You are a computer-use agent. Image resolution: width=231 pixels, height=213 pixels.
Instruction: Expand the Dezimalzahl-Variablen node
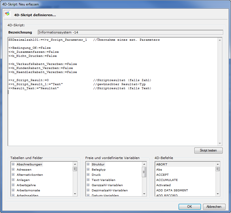tap(88, 190)
